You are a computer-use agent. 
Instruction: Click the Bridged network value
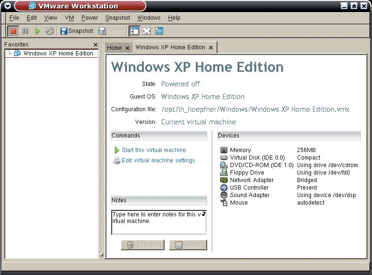(307, 180)
